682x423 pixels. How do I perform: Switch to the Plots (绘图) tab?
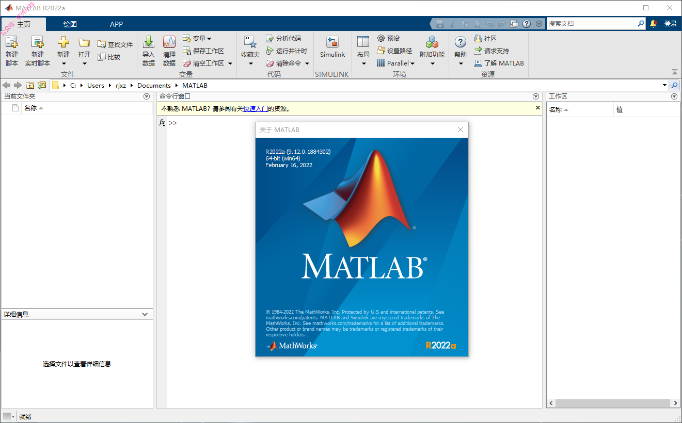pyautogui.click(x=70, y=24)
